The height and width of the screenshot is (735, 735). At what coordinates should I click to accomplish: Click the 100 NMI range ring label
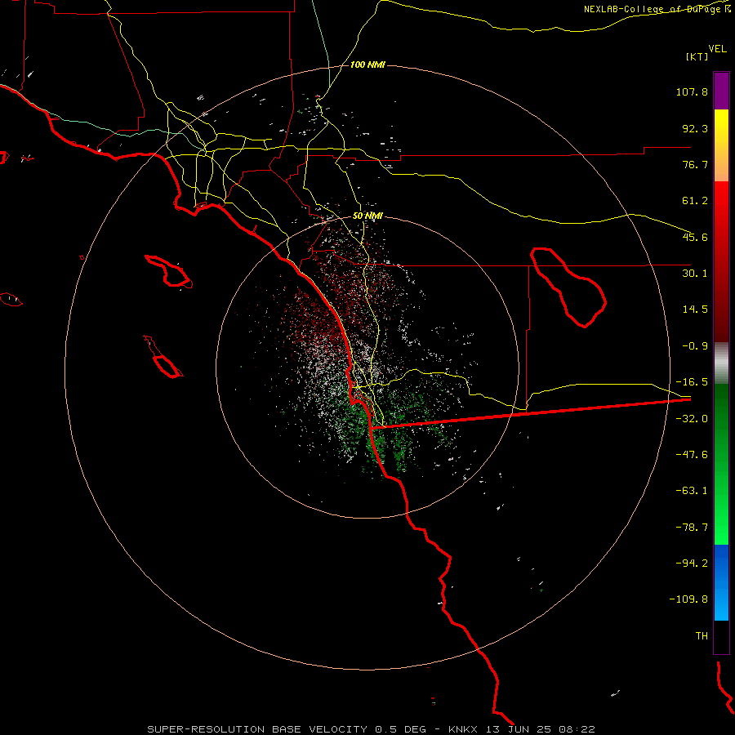point(367,65)
